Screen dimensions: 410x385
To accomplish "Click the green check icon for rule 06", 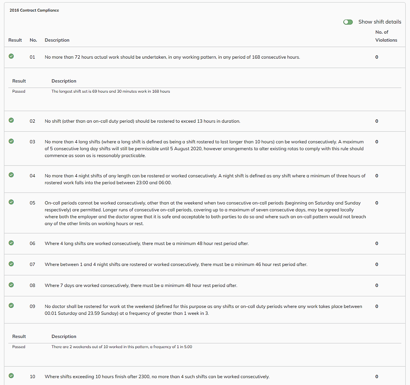I will 11,243.
